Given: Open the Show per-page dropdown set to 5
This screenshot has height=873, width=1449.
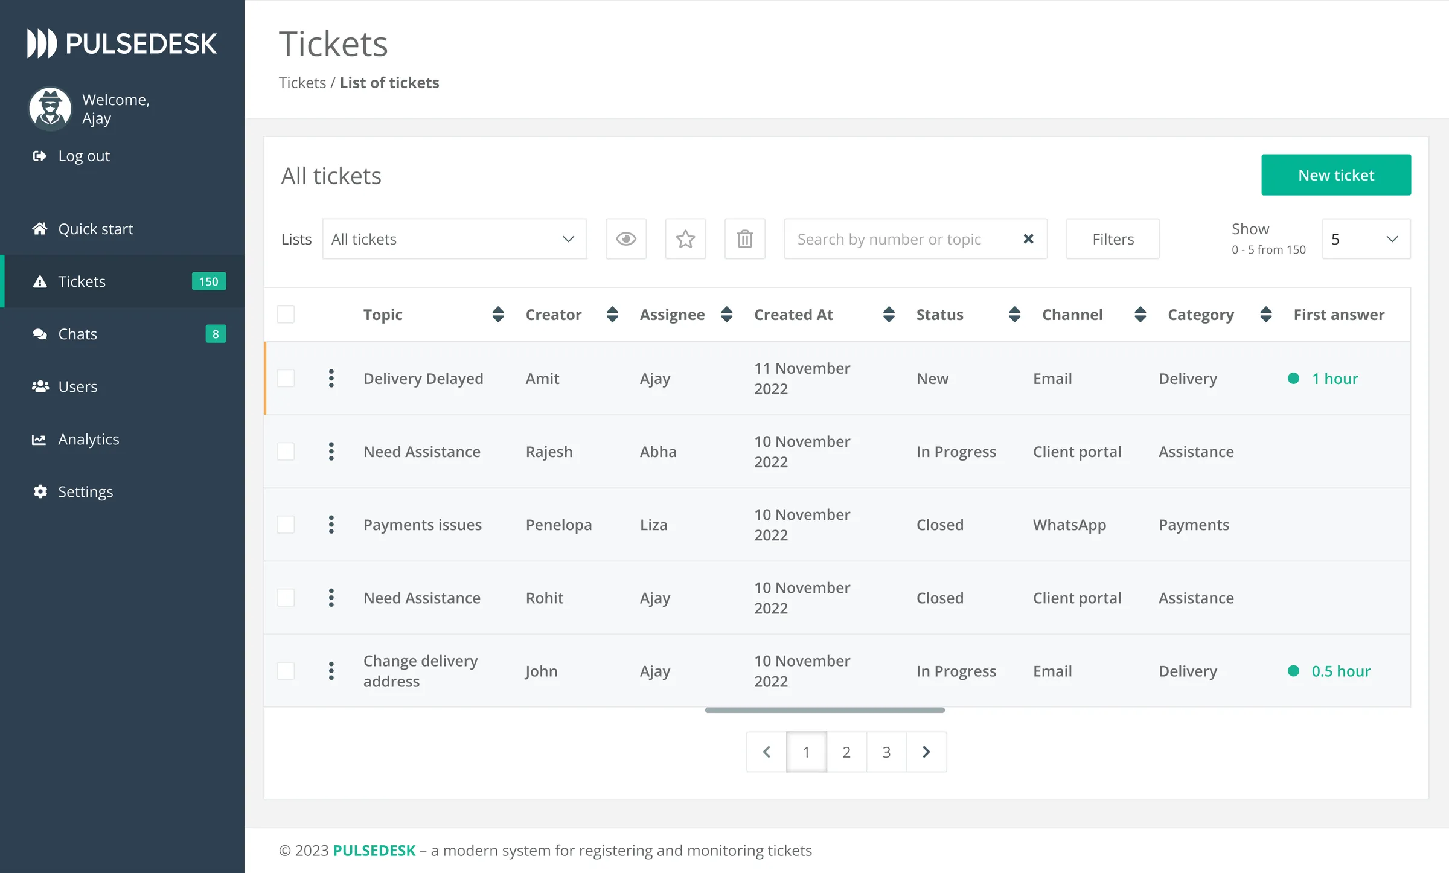Looking at the screenshot, I should (x=1366, y=238).
